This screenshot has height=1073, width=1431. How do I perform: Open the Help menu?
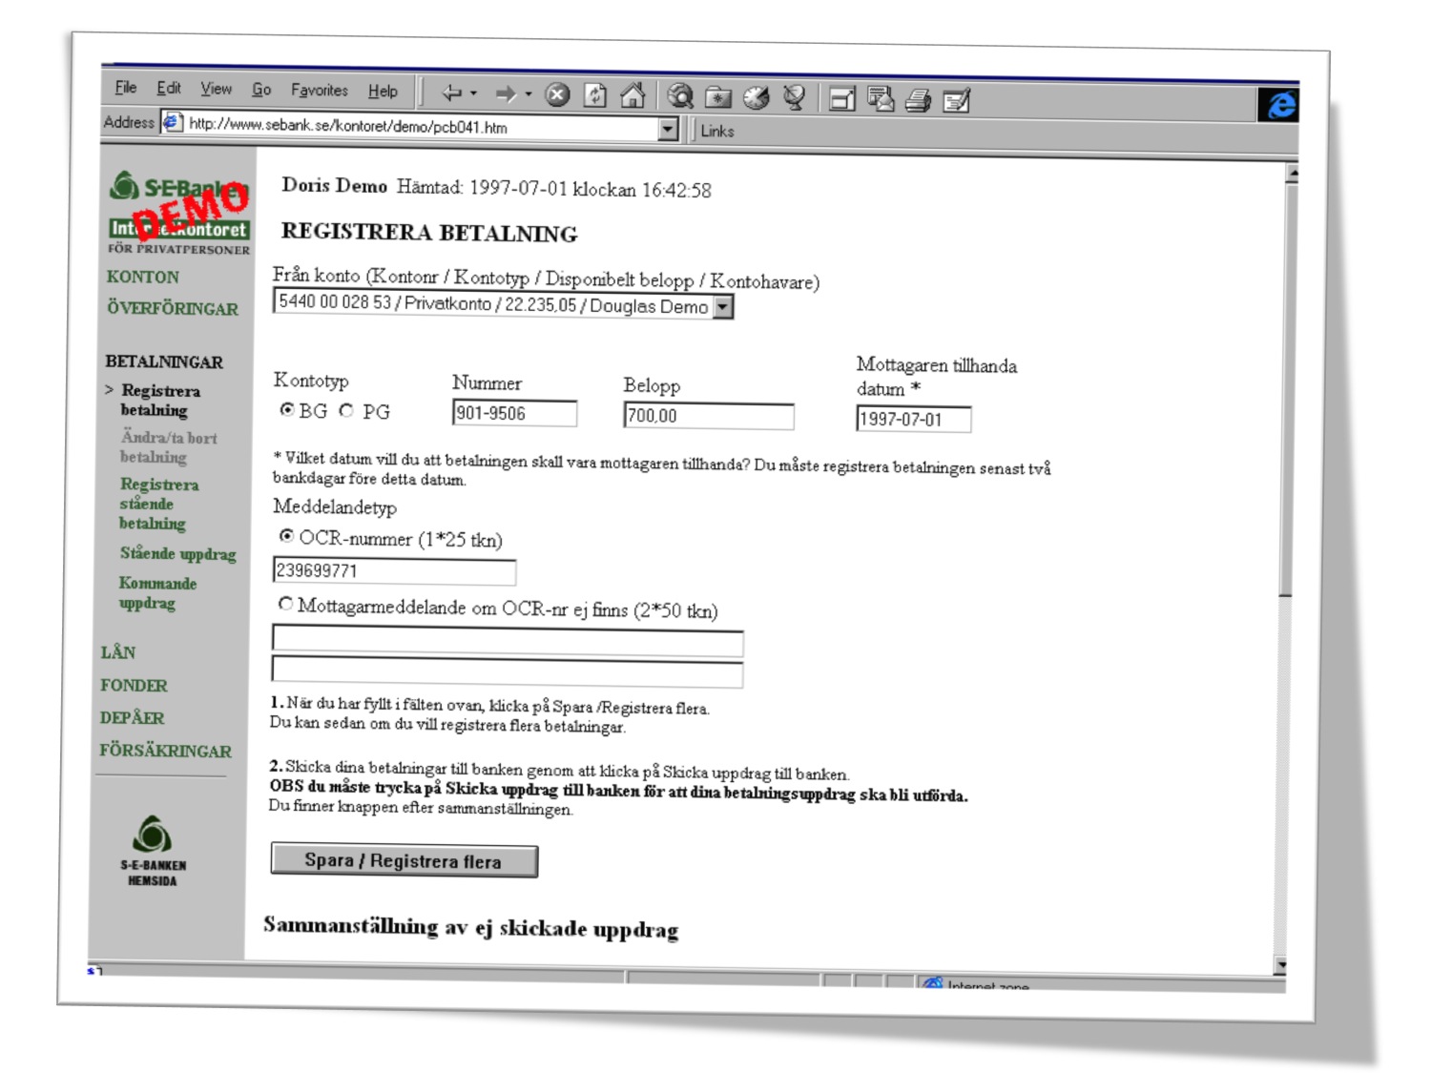383,91
